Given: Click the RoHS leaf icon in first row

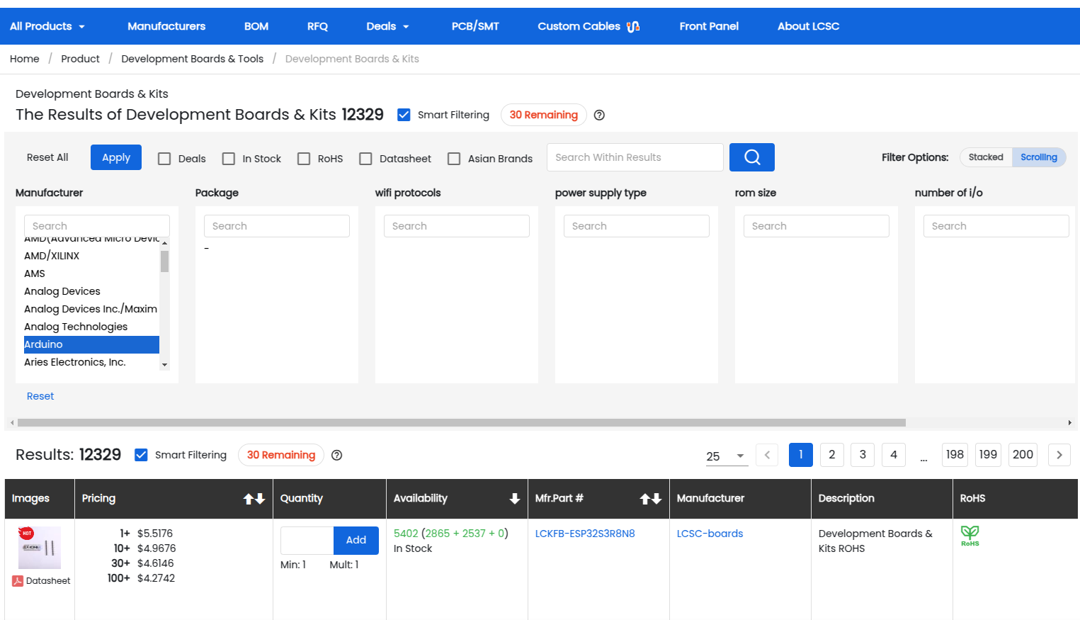Looking at the screenshot, I should [x=970, y=536].
